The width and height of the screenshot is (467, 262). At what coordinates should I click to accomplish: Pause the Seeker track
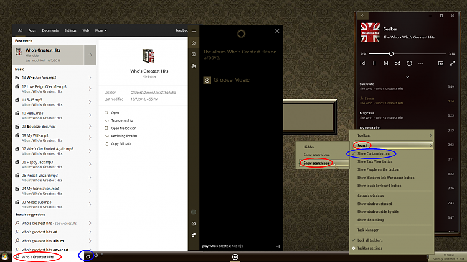pos(374,63)
